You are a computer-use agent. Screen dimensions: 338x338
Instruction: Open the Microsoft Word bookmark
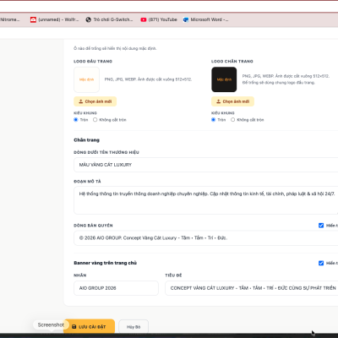tap(205, 19)
